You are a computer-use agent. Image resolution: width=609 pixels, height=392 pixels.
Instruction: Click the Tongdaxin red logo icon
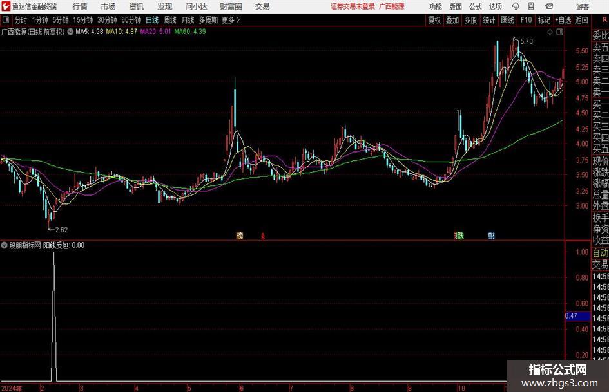[x=6, y=6]
